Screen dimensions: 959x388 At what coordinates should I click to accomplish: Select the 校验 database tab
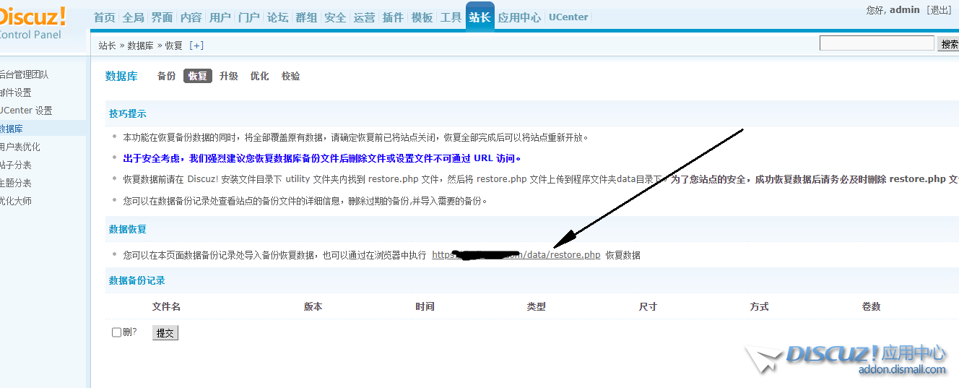[290, 76]
